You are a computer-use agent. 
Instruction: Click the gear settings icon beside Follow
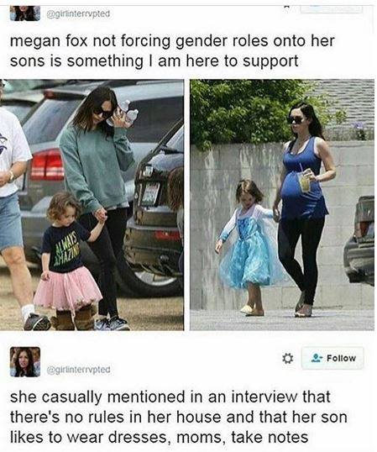click(x=287, y=358)
